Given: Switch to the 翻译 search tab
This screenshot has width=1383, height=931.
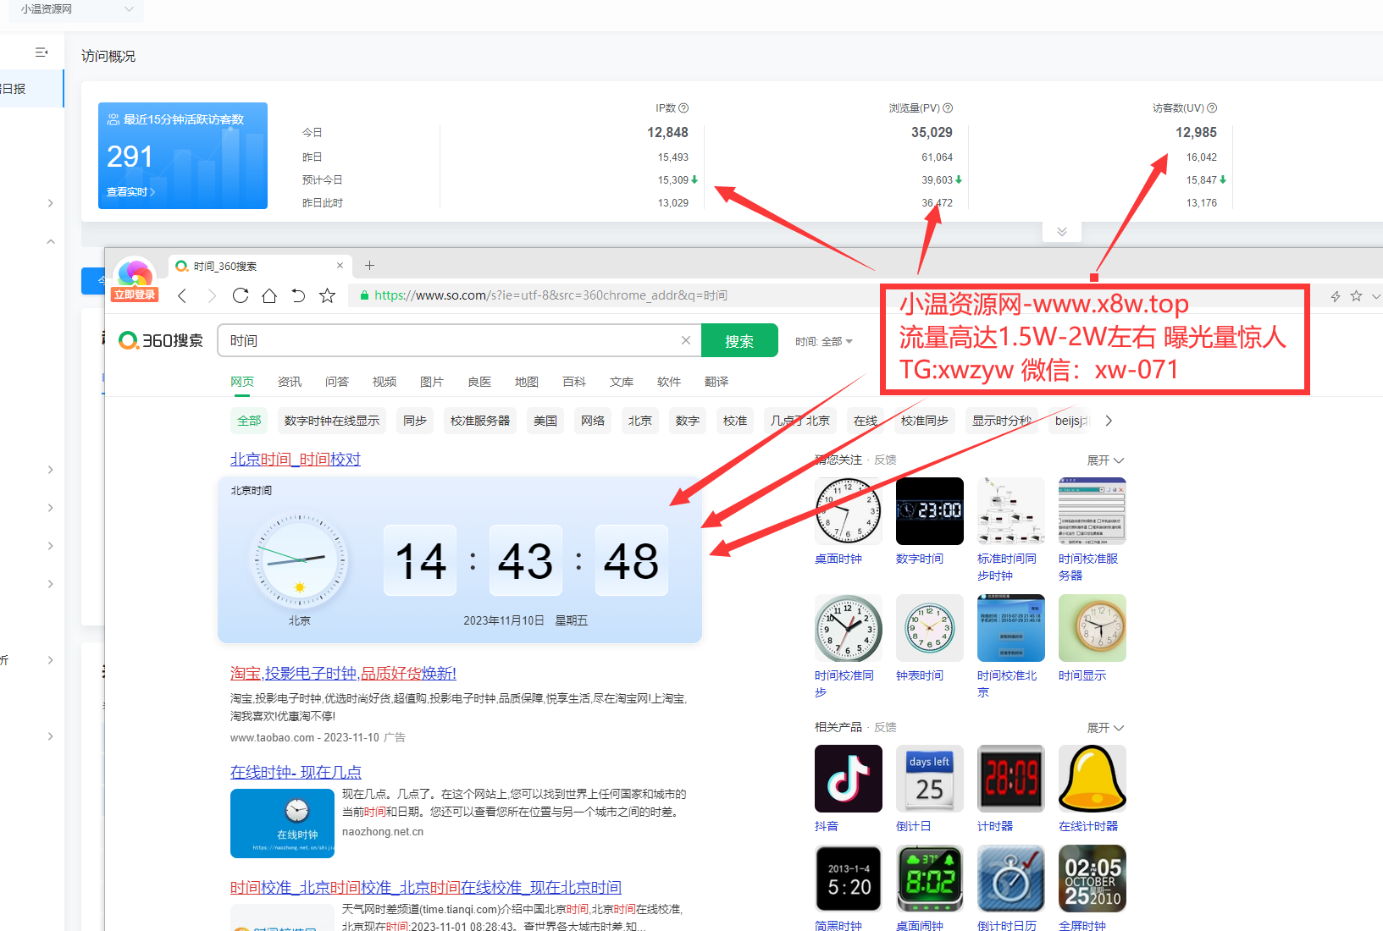Looking at the screenshot, I should coord(716,383).
